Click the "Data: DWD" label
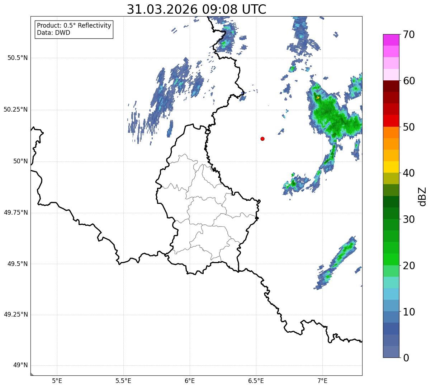 coord(53,33)
